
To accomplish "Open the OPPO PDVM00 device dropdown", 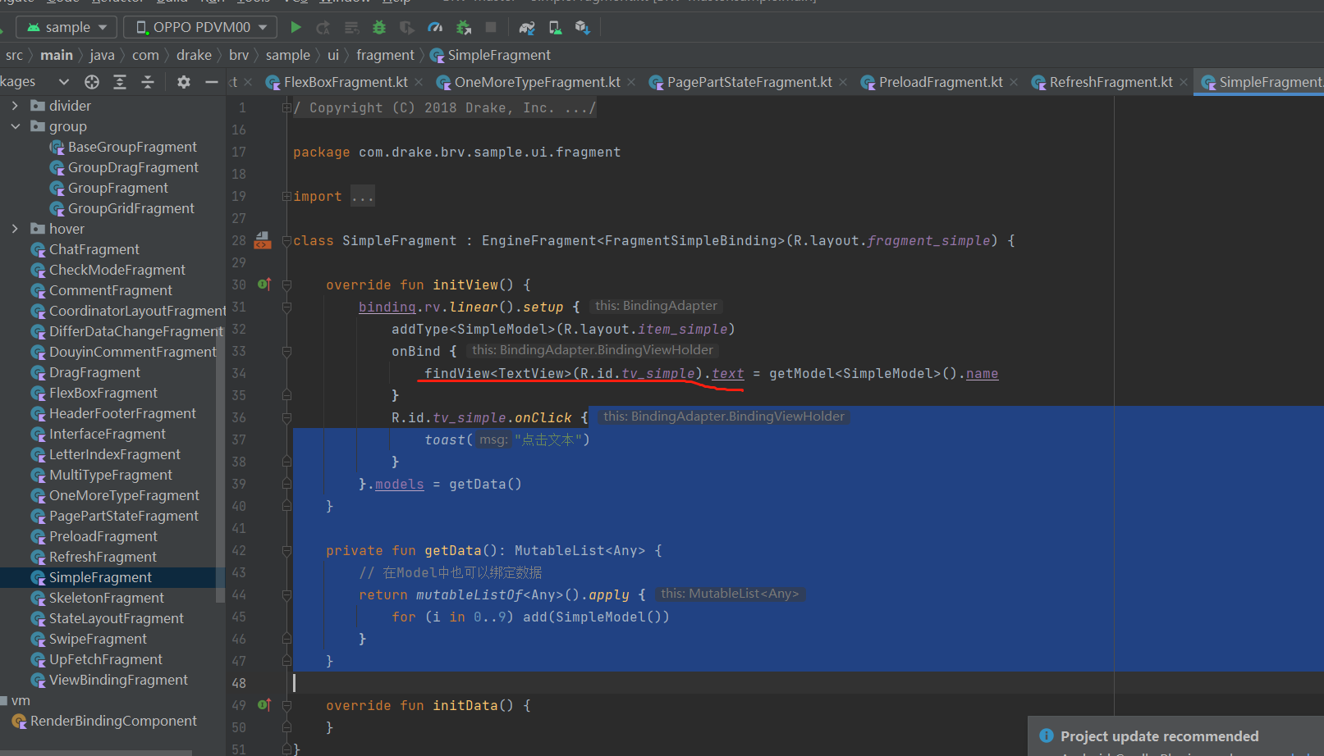I will click(200, 27).
